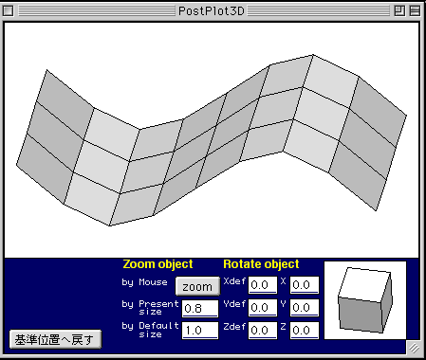
Task: Select the Present size field showing 0.8
Action: 200,309
